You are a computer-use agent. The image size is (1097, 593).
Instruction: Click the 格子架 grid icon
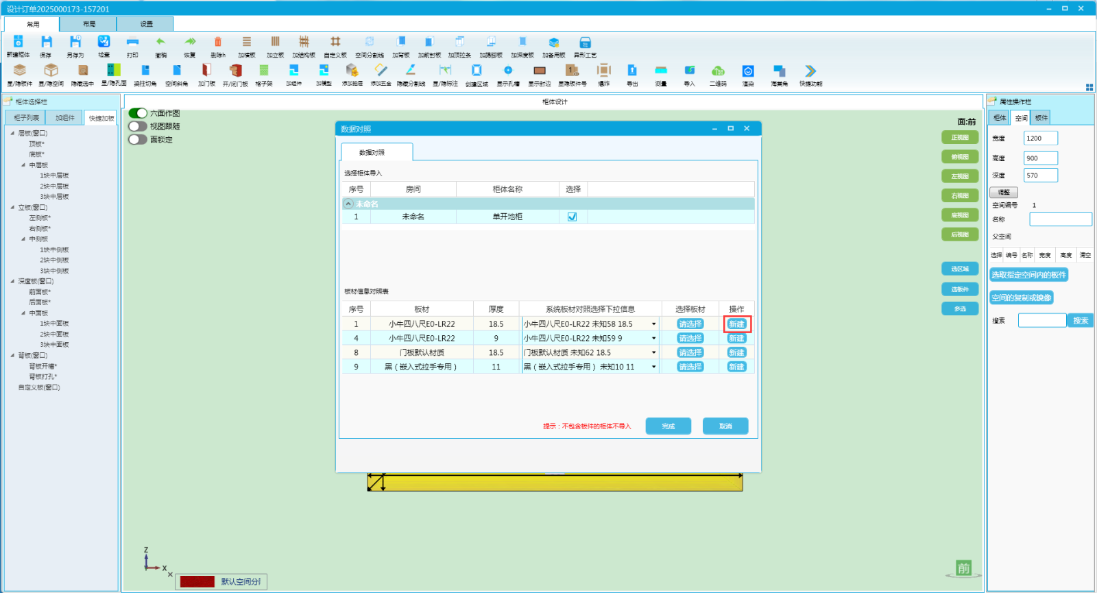click(x=264, y=71)
